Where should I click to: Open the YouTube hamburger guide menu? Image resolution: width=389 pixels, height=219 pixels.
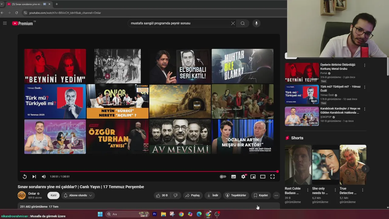5,23
